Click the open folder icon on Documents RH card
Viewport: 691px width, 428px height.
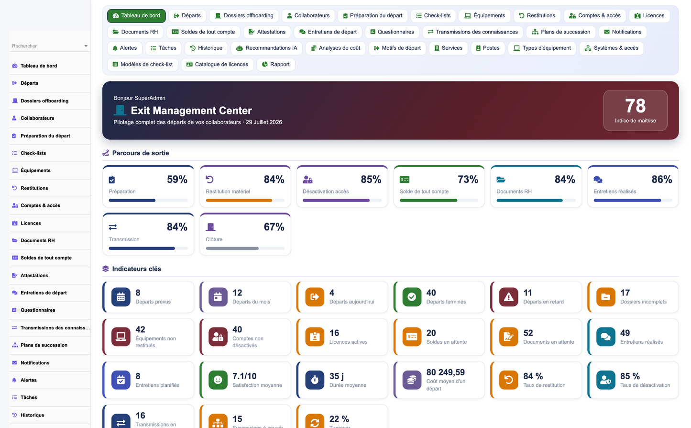click(501, 180)
